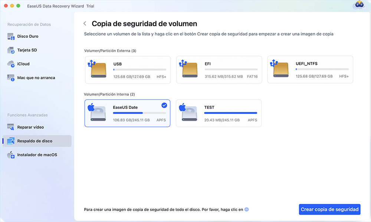Close the window with the red button
This screenshot has height=222, width=371.
pyautogui.click(x=6, y=6)
